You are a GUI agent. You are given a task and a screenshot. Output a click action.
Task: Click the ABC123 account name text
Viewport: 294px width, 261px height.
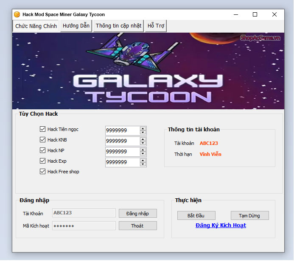point(209,143)
